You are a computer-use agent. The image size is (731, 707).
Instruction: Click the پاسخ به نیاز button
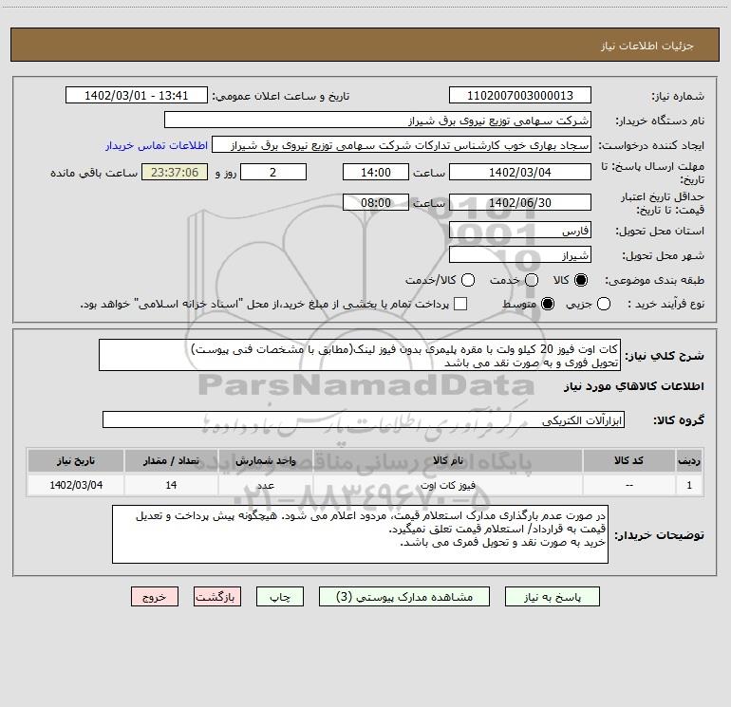tap(552, 597)
